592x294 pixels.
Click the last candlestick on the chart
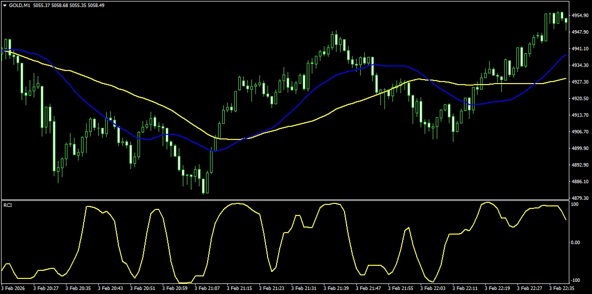point(566,20)
